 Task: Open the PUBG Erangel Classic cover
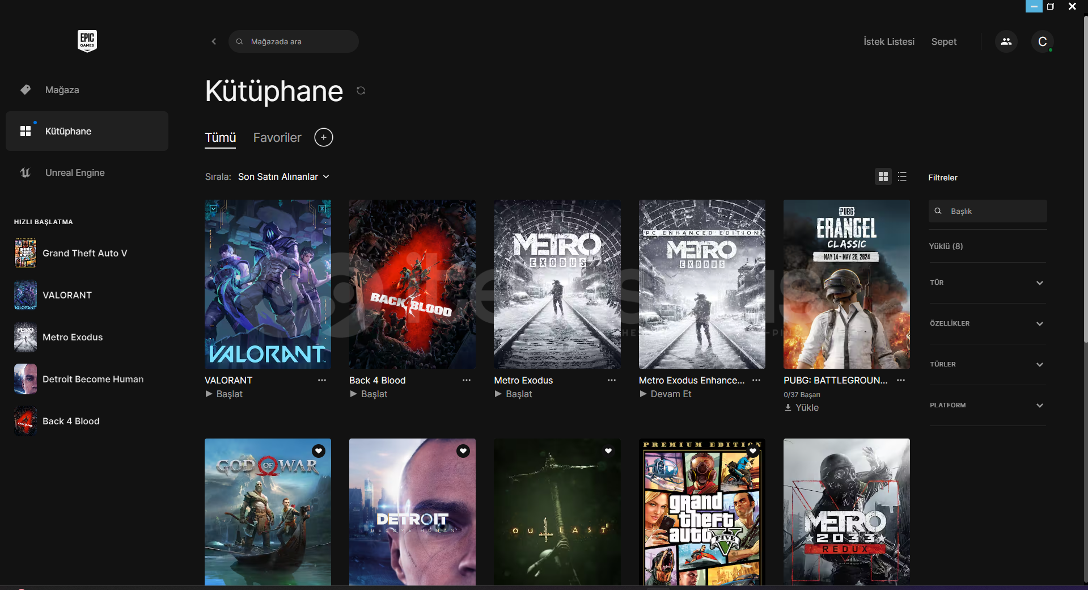click(x=846, y=284)
